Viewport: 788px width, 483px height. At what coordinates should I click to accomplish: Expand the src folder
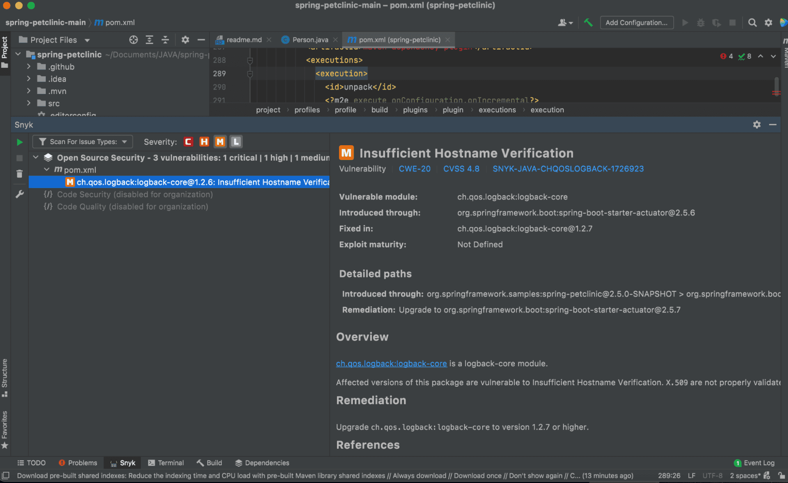click(x=28, y=103)
